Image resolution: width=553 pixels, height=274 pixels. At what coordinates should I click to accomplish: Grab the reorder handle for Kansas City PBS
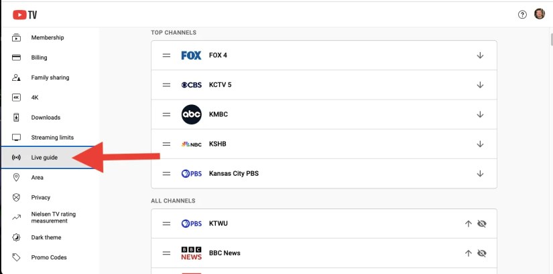pos(166,173)
